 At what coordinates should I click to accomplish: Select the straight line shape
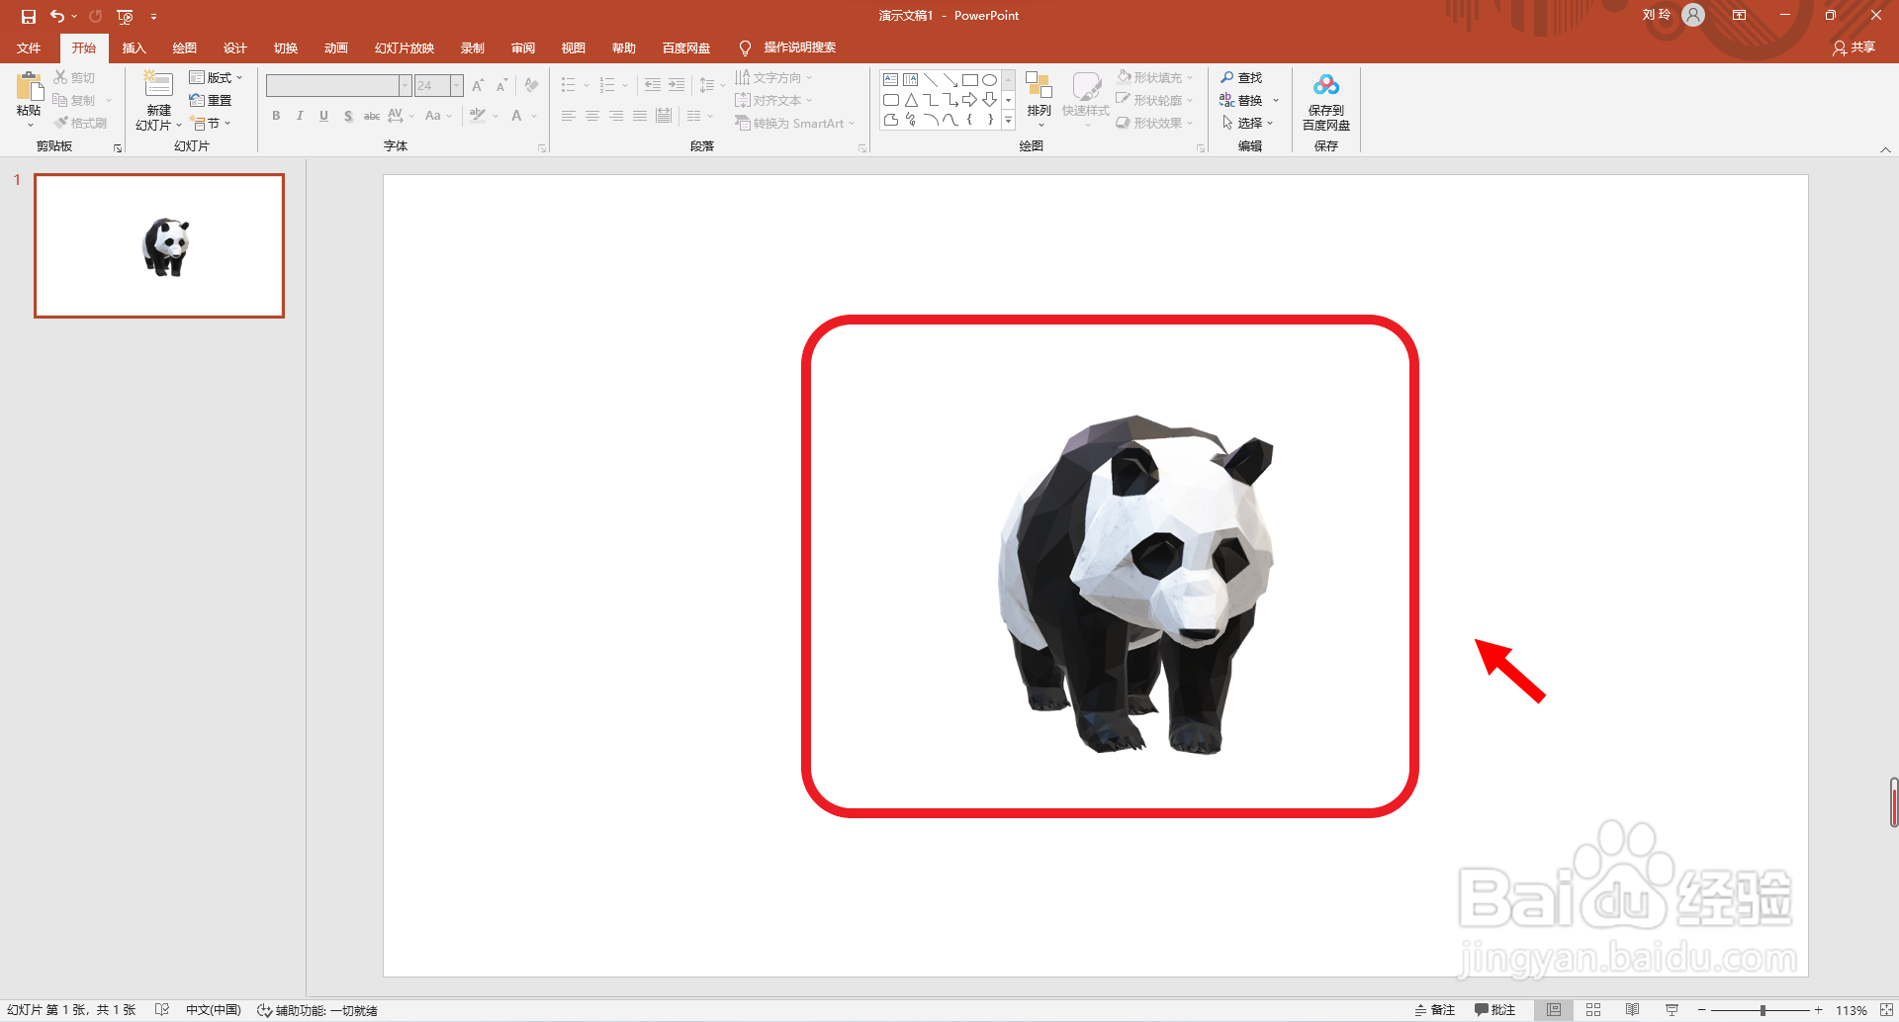click(x=931, y=80)
